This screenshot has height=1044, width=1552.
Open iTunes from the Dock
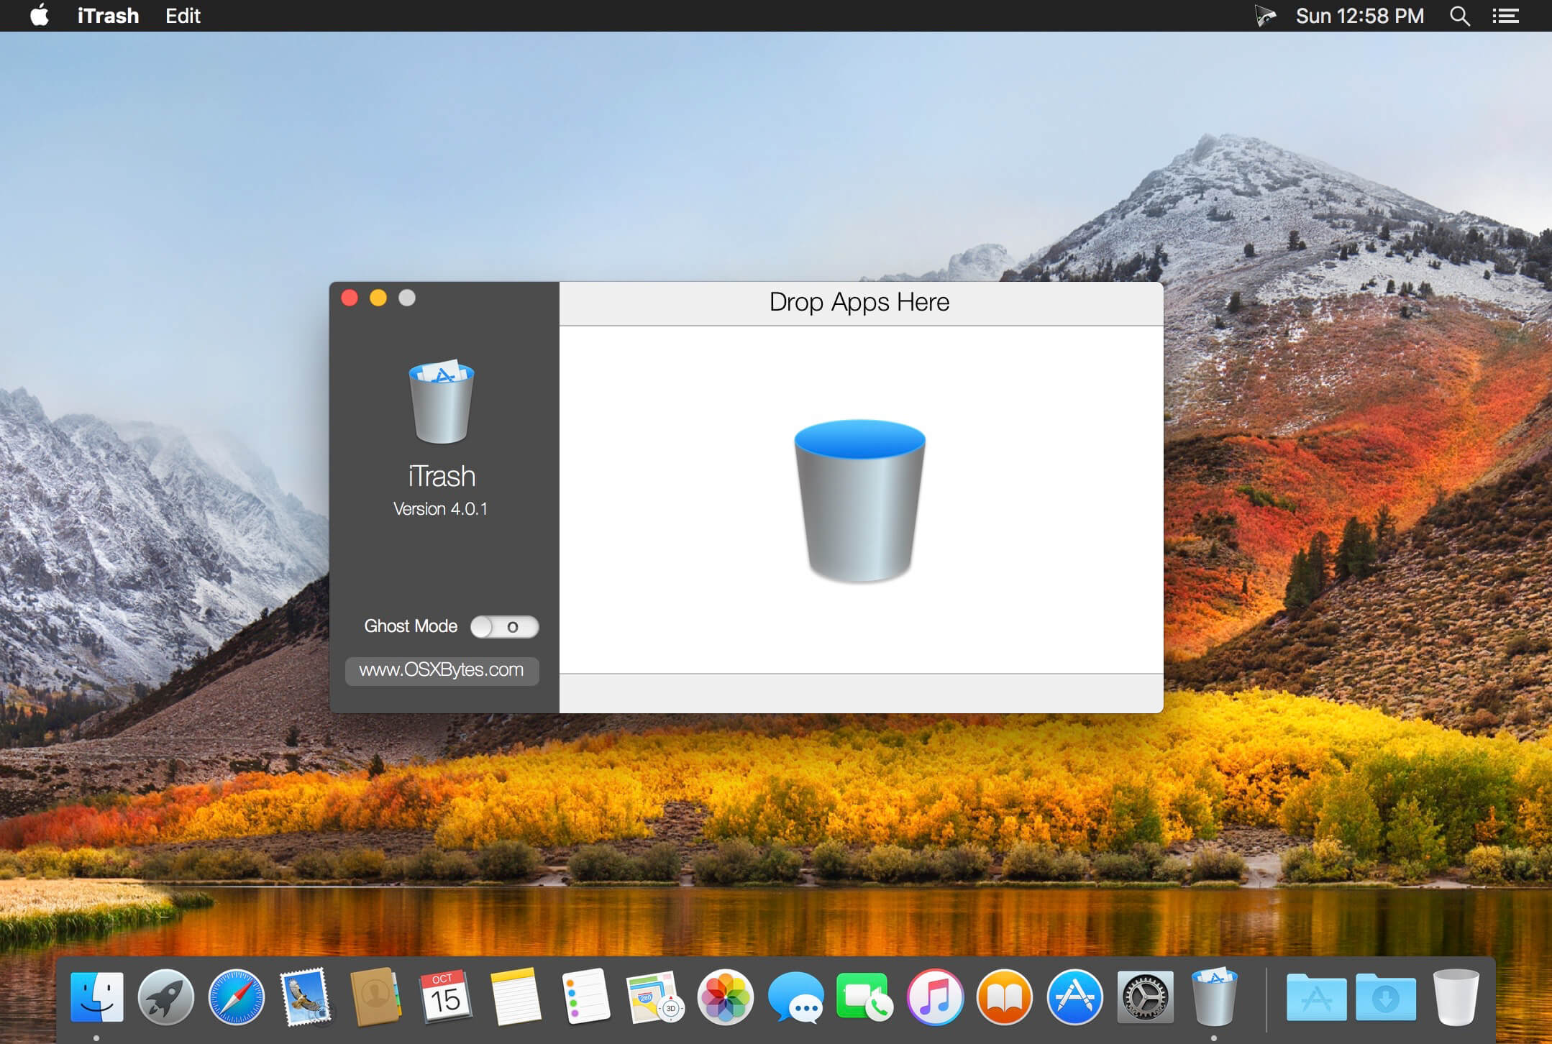(934, 997)
